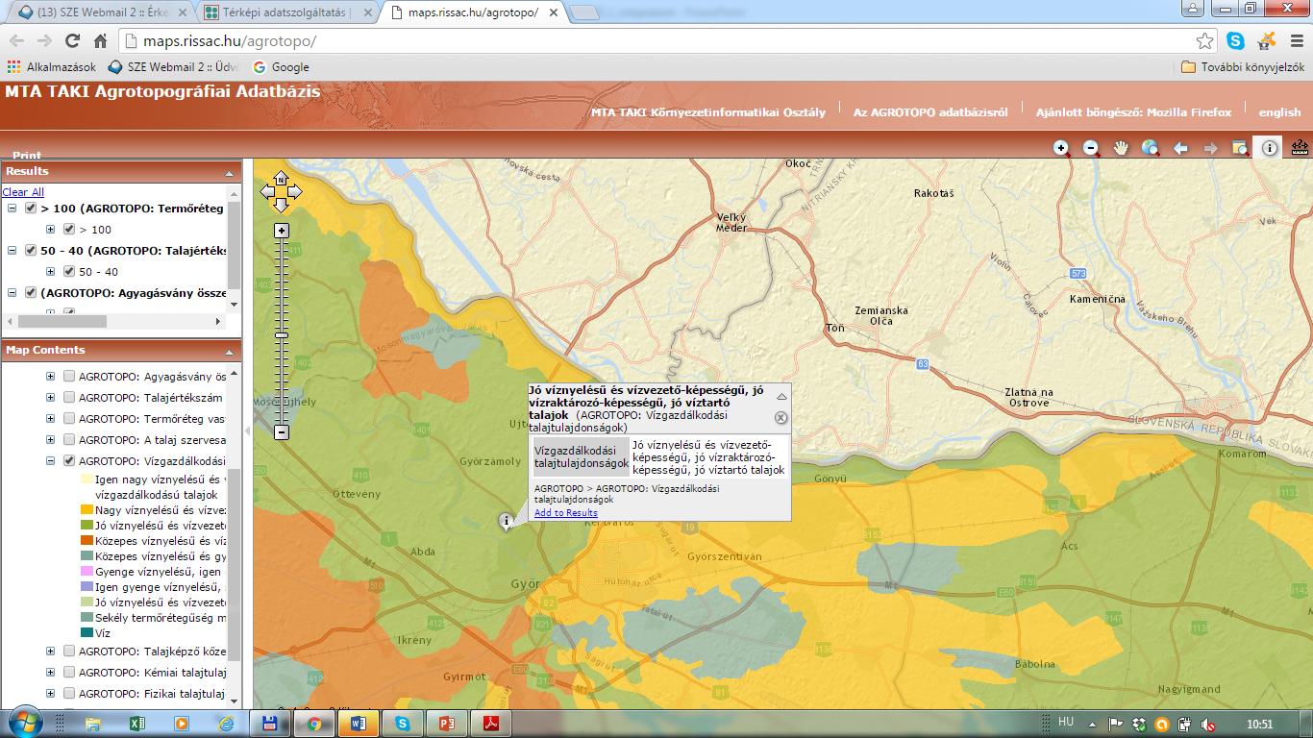Collapse the '> 100 (AGROTOPO' result group
1313x738 pixels.
tap(12, 209)
